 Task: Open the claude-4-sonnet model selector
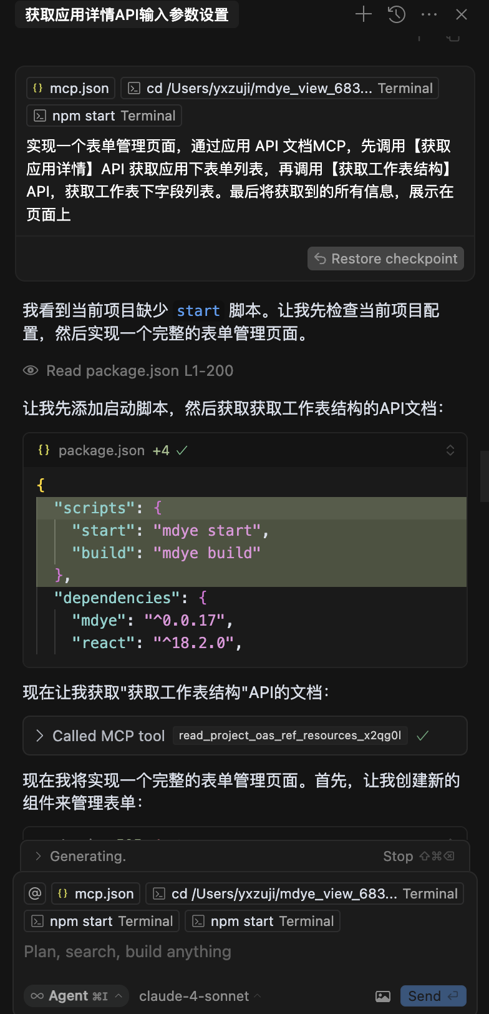[200, 996]
